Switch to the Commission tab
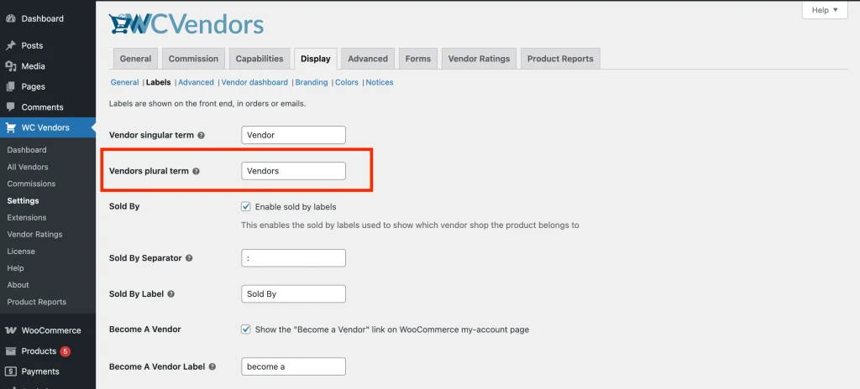The width and height of the screenshot is (860, 389). pyautogui.click(x=193, y=59)
